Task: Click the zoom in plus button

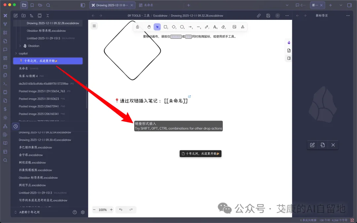Action: 111,209
